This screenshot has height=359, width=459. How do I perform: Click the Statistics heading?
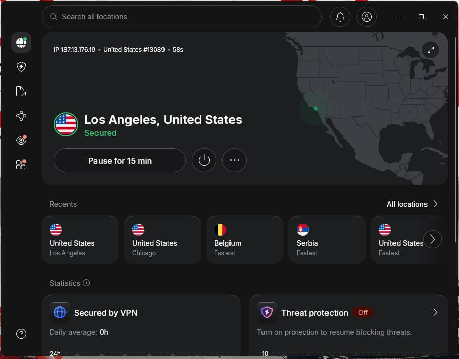click(x=65, y=283)
